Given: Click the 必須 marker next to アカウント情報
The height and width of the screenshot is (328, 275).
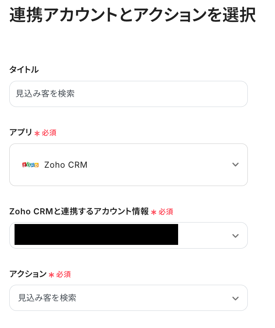Looking at the screenshot, I should click(166, 212).
